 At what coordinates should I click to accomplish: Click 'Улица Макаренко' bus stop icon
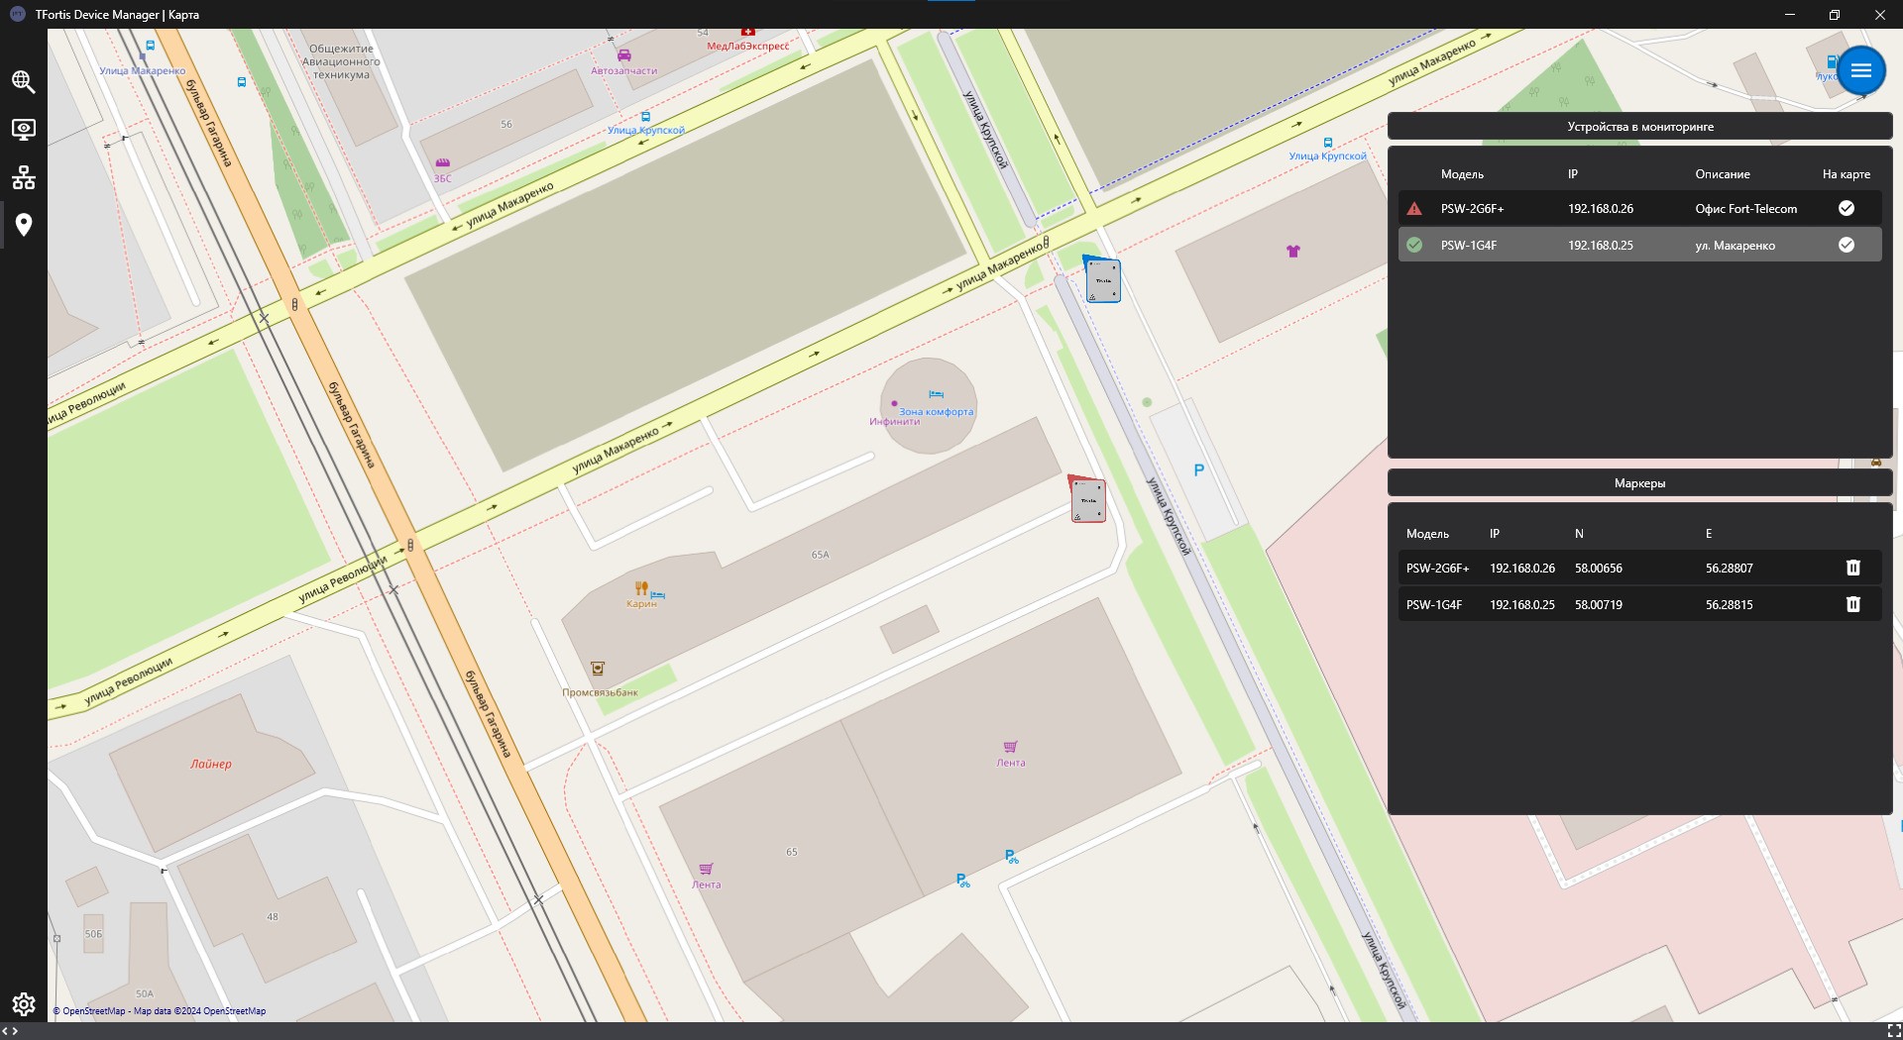tap(150, 46)
